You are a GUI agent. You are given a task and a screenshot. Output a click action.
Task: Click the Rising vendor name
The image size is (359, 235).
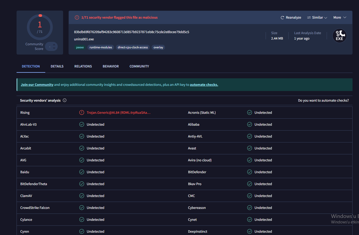coord(25,113)
